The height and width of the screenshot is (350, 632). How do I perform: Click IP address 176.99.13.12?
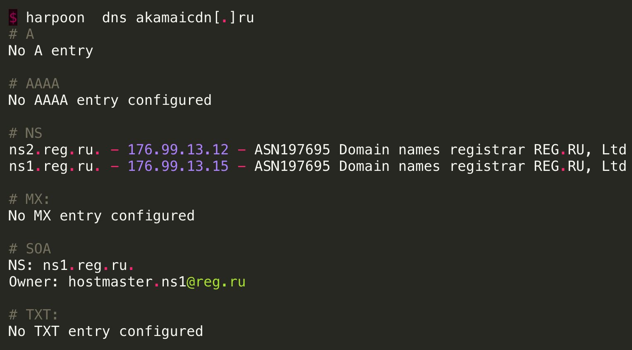(x=178, y=150)
